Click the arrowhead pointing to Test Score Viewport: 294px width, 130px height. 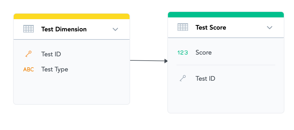[x=166, y=61]
